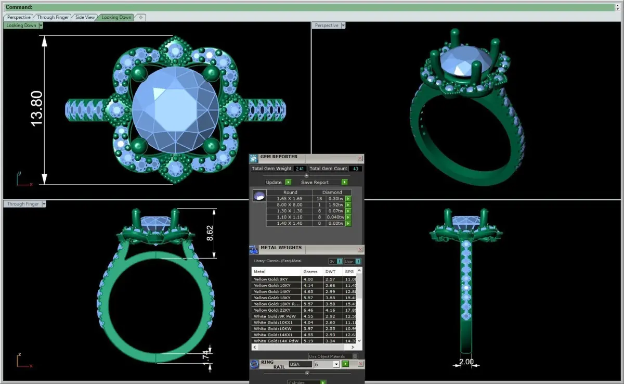Click the metal list horizontal scrollbar
Image resolution: width=624 pixels, height=384 pixels.
tap(304, 347)
